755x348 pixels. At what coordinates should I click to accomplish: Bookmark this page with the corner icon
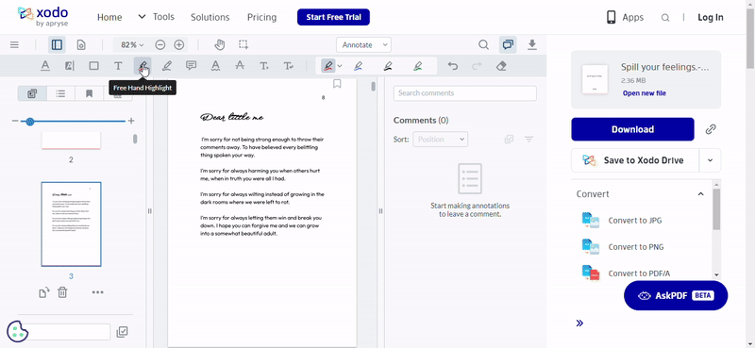[x=337, y=84]
